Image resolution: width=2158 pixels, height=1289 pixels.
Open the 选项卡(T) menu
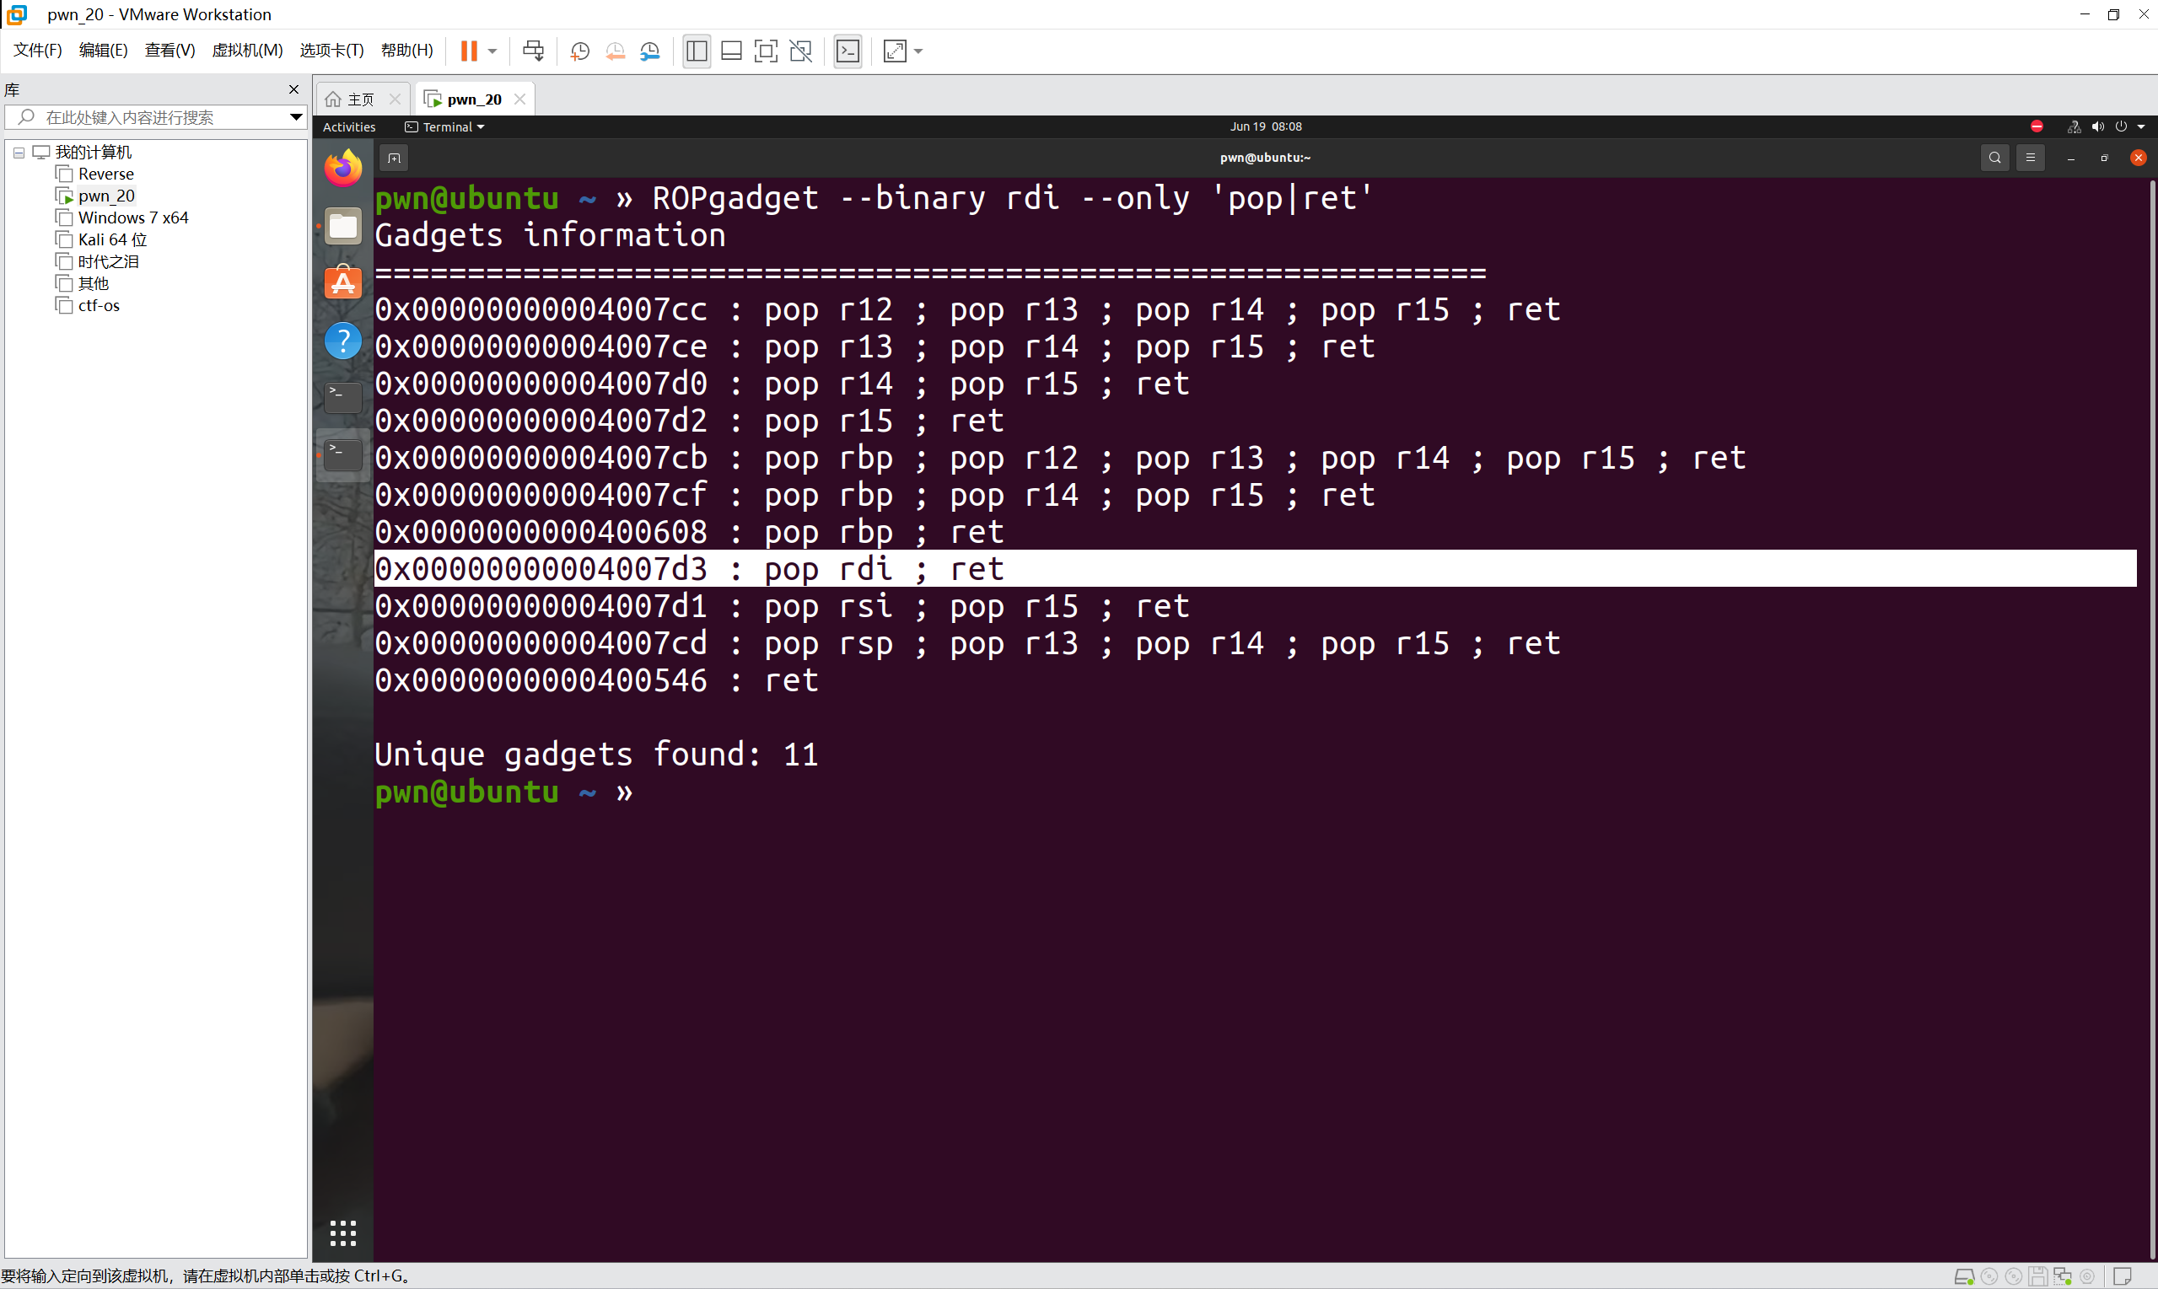pyautogui.click(x=332, y=51)
